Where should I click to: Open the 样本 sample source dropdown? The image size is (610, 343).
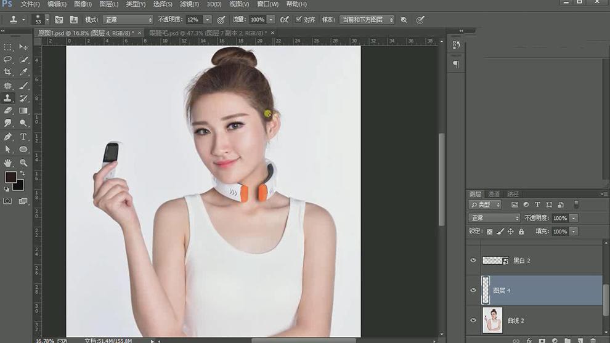click(367, 20)
